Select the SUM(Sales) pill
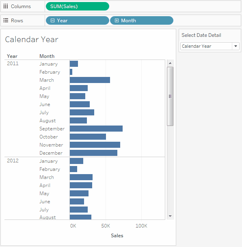 pyautogui.click(x=78, y=6)
